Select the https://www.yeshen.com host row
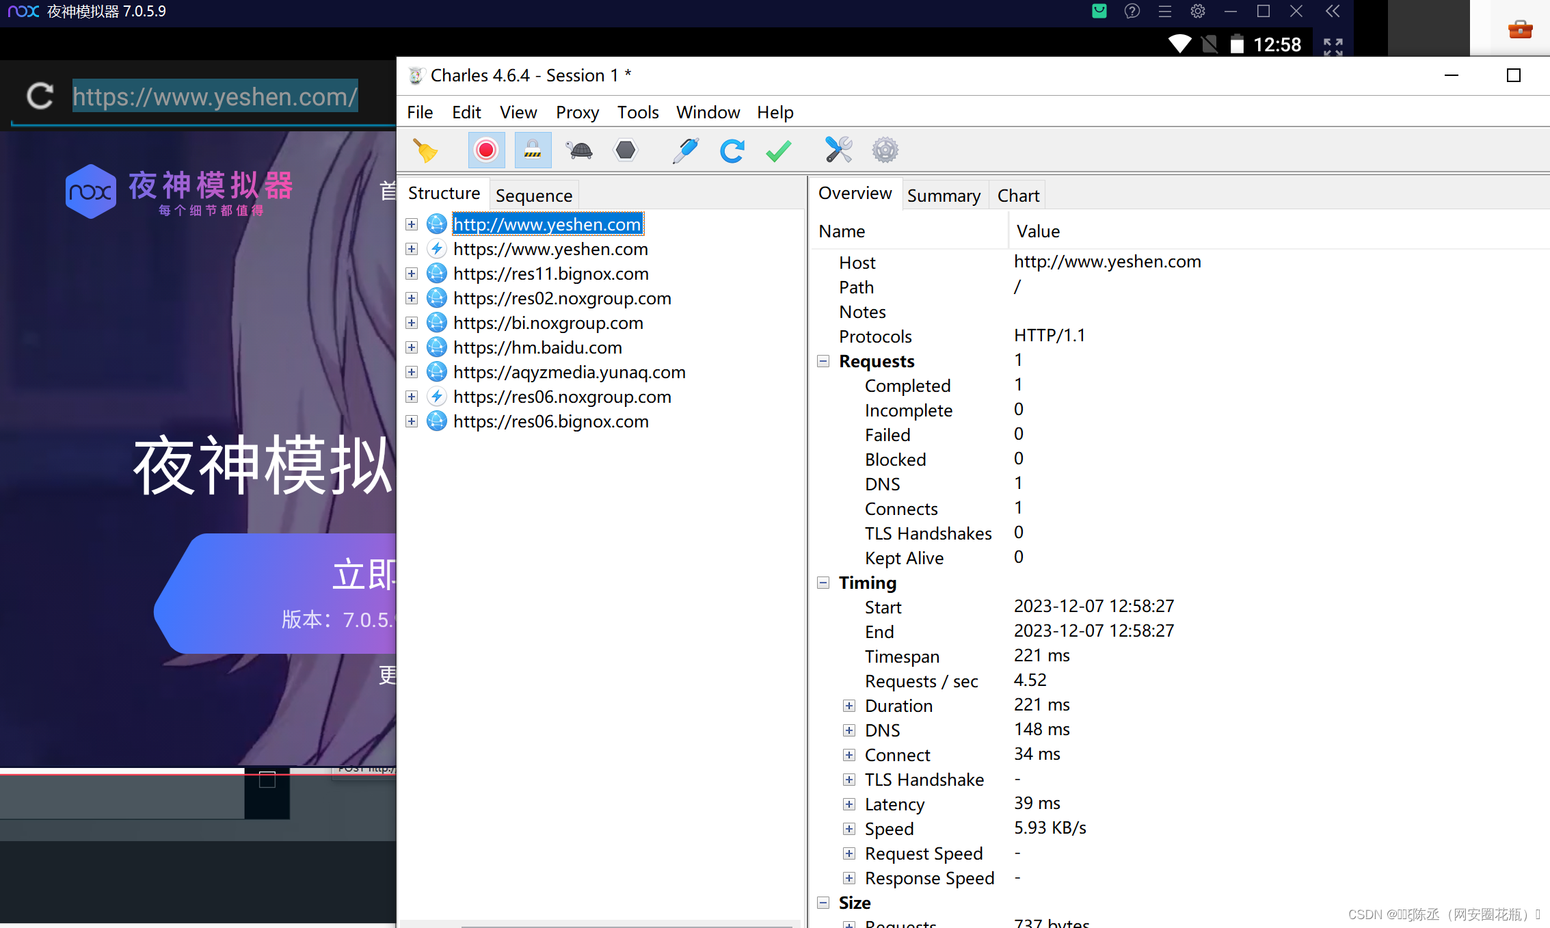 pos(550,249)
